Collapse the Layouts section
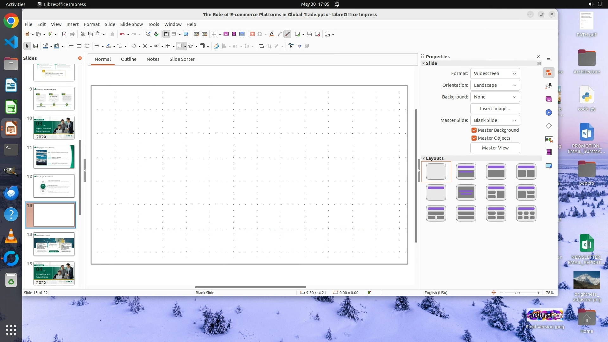Image resolution: width=608 pixels, height=342 pixels. tap(423, 158)
